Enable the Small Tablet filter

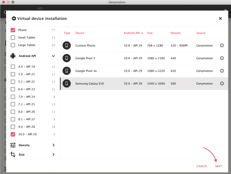coord(13,37)
